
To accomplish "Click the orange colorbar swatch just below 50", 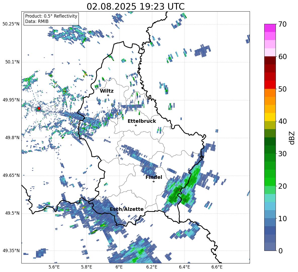I will (270, 93).
